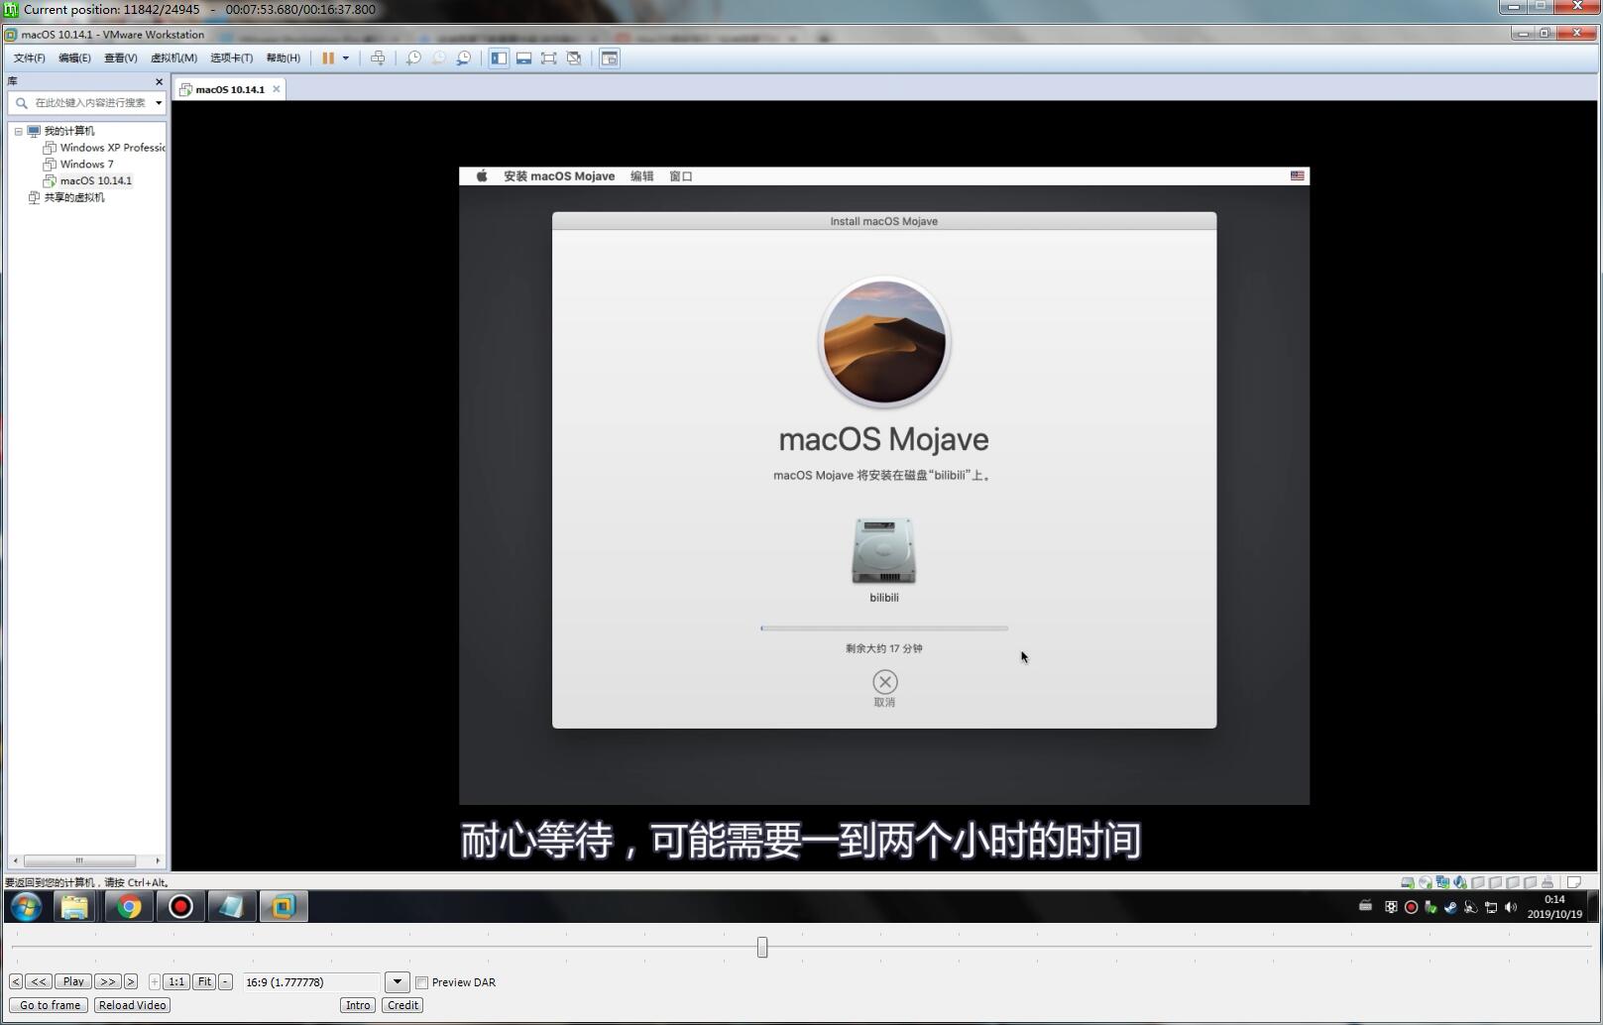Click the Unity mode toolbar icon
The image size is (1603, 1025).
574,58
